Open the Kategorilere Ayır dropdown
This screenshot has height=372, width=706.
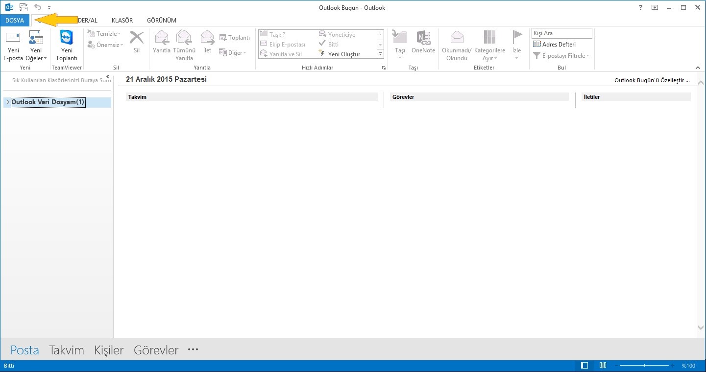tap(489, 46)
